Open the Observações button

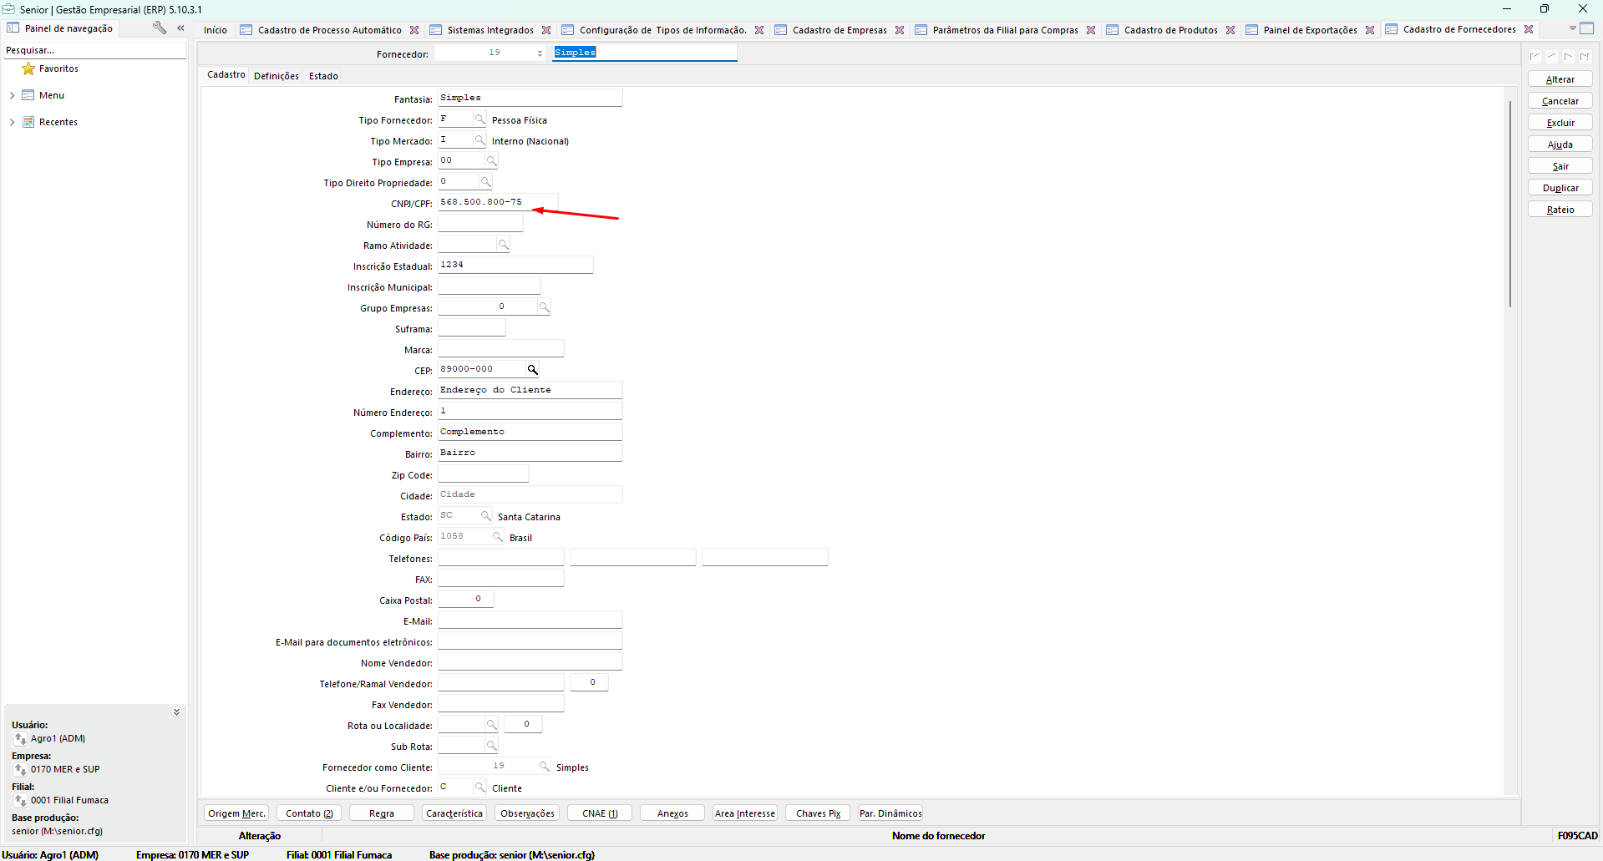pyautogui.click(x=527, y=813)
